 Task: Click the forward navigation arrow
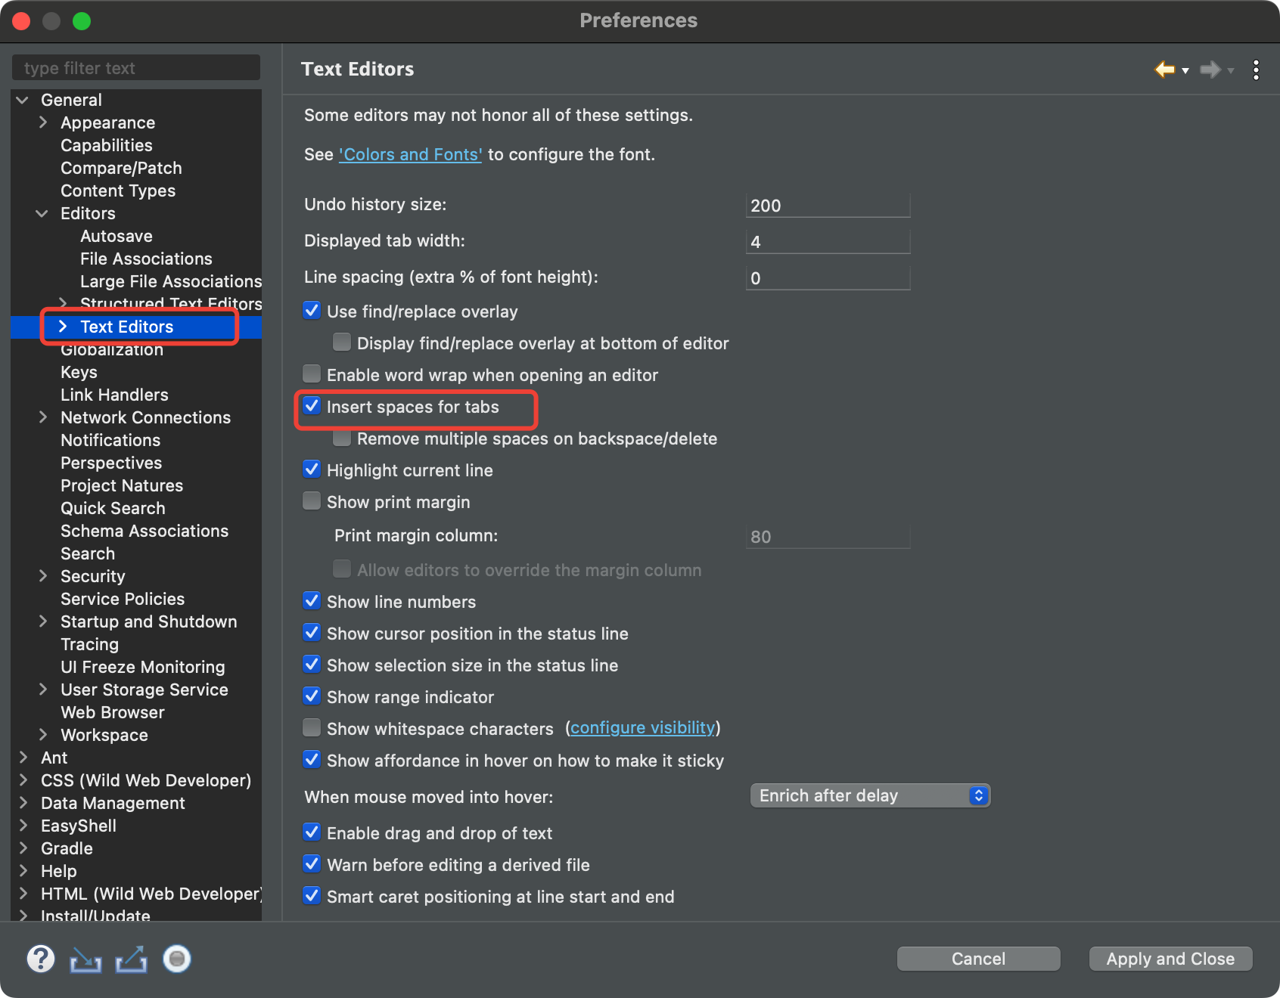pyautogui.click(x=1210, y=70)
